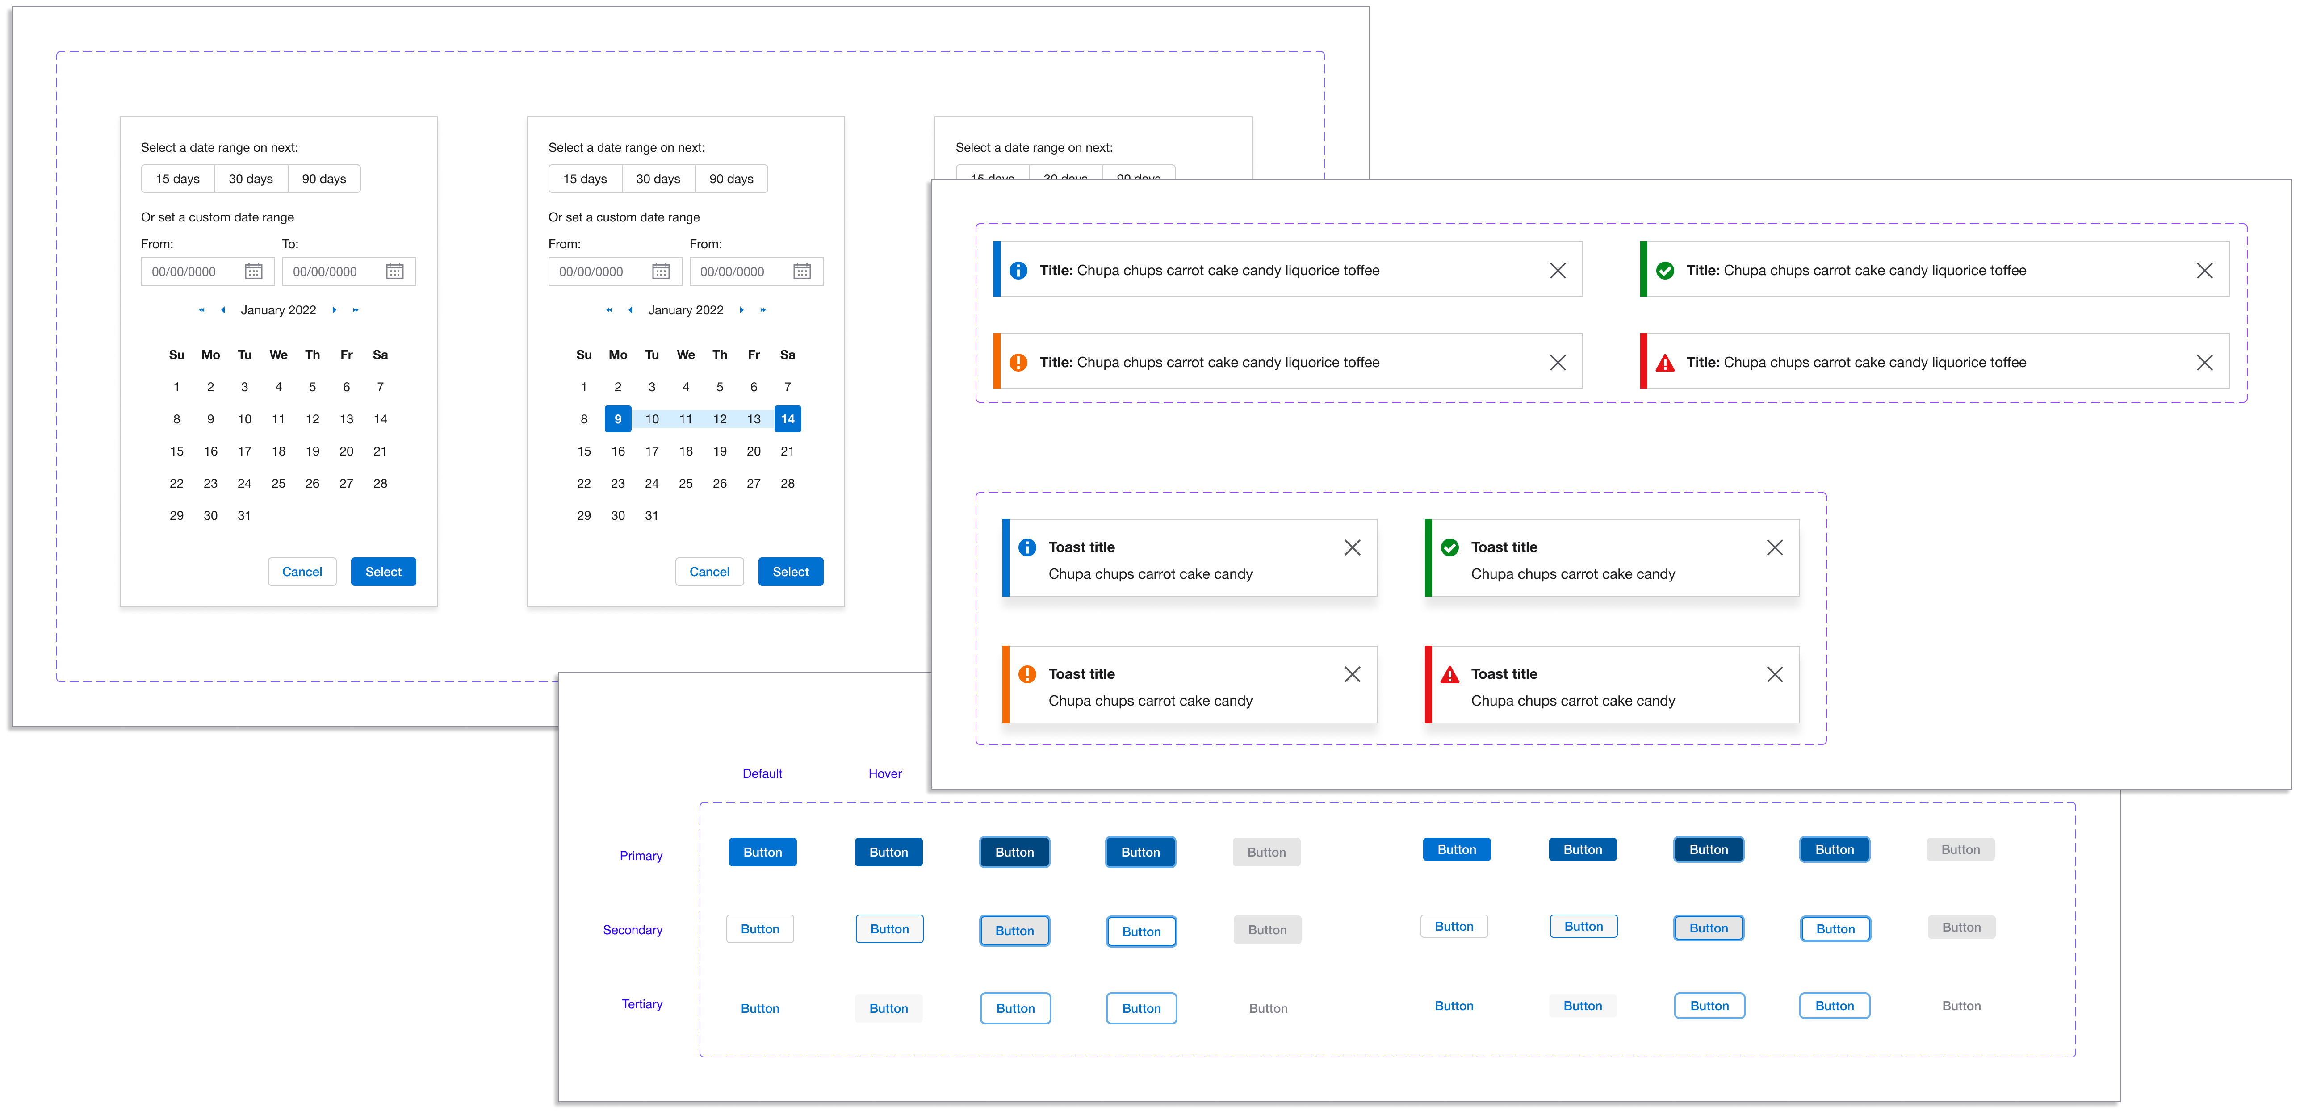2304x1120 pixels.
Task: Click green checkmark icon in success toast
Action: 1450,547
